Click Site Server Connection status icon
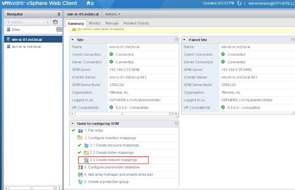The image size is (295, 190). 111,62
